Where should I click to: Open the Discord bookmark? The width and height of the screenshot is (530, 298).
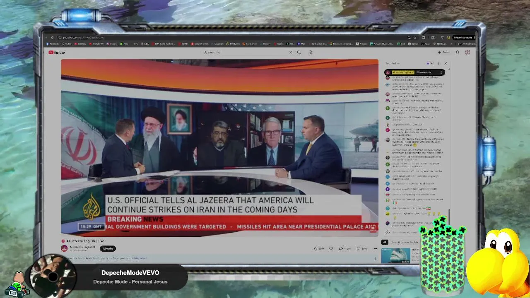click(x=112, y=44)
